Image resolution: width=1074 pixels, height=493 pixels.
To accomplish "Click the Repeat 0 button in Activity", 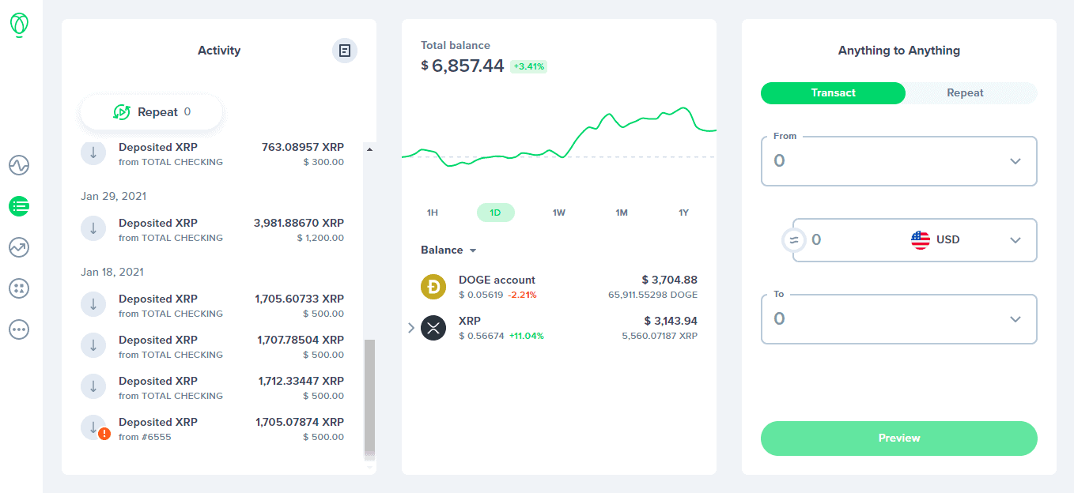I will point(150,111).
